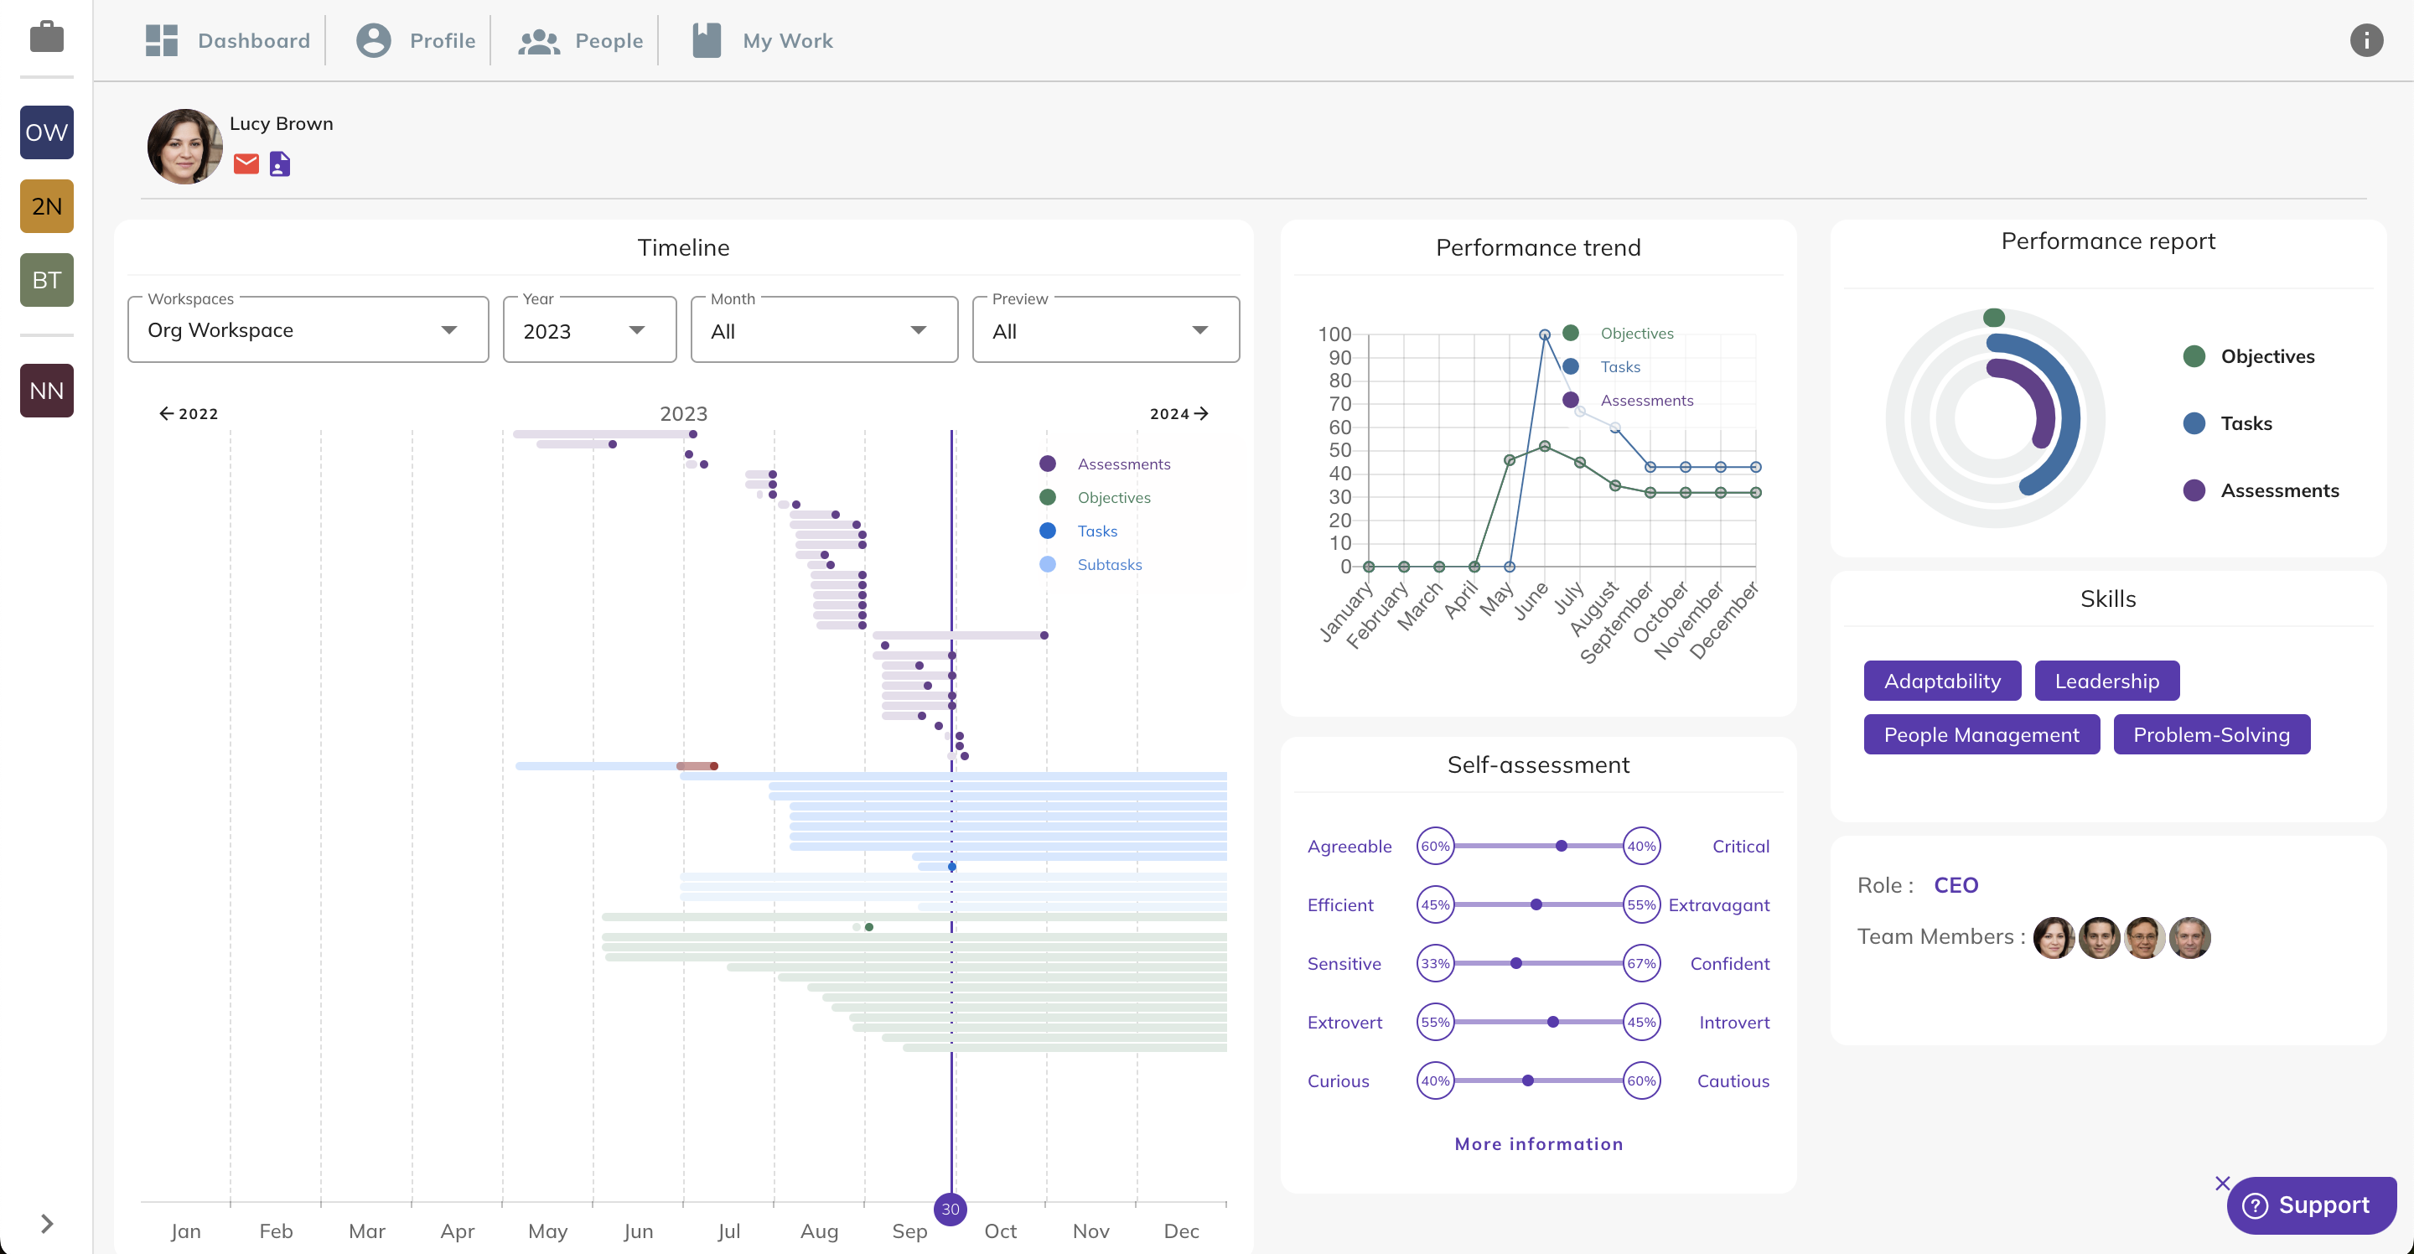Switch to the BT workspace badge
The height and width of the screenshot is (1254, 2414).
[x=47, y=279]
